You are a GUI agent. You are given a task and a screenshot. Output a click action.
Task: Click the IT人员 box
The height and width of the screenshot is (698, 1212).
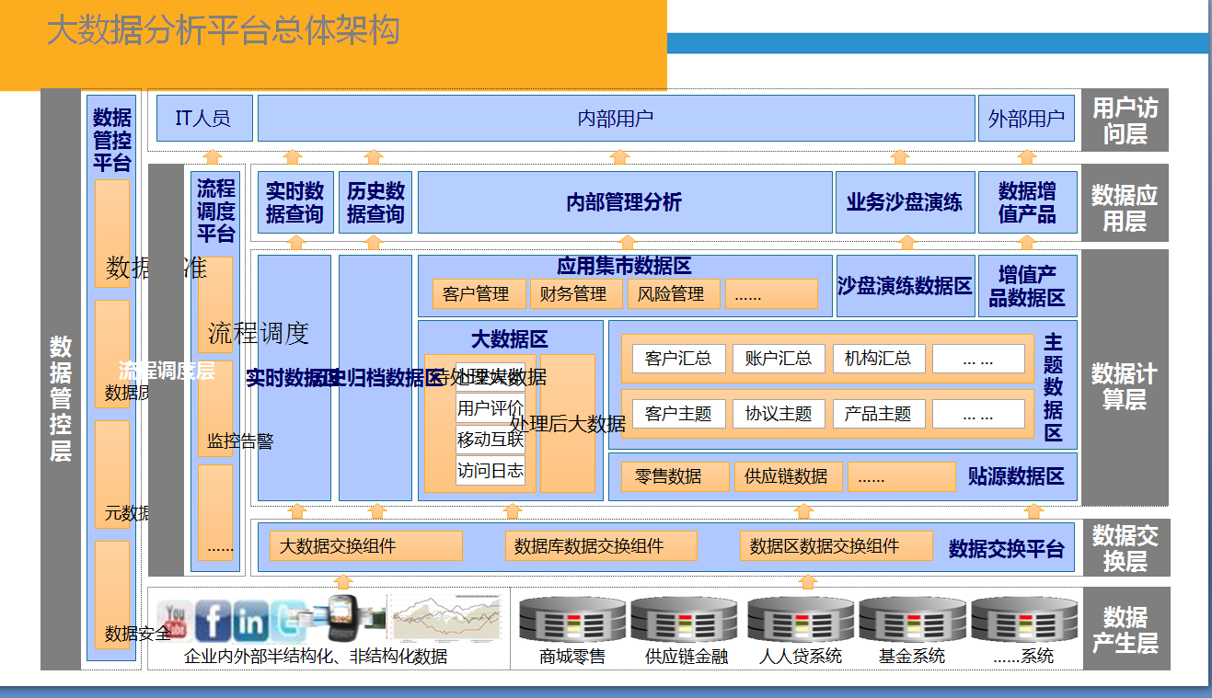204,118
